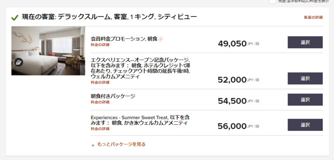Open the photo gallery icon on room image
This screenshot has height=160, width=334.
pos(19,62)
